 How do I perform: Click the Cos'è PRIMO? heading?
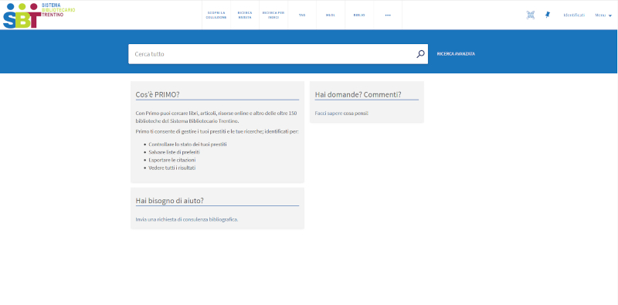[158, 94]
